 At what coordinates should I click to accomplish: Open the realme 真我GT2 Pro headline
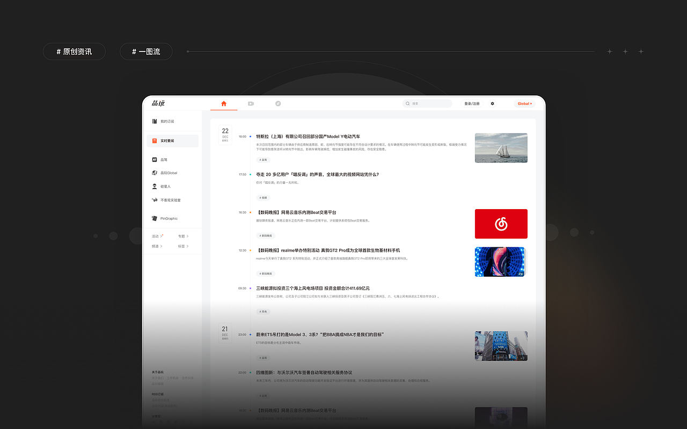pos(328,250)
